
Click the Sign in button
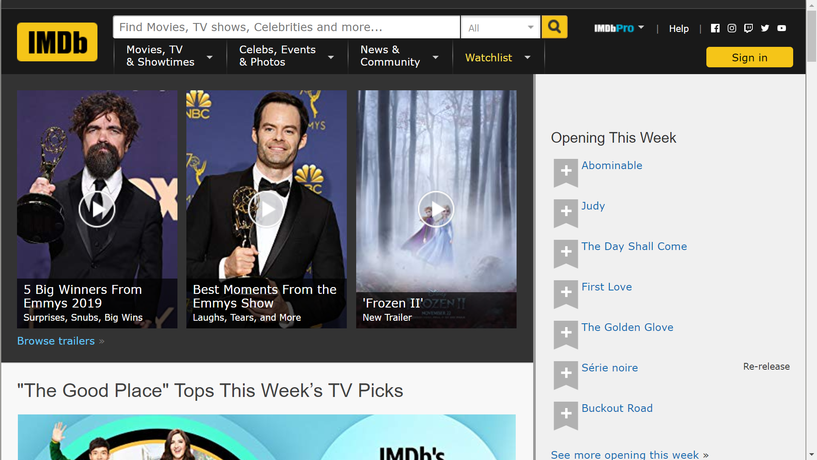click(749, 57)
